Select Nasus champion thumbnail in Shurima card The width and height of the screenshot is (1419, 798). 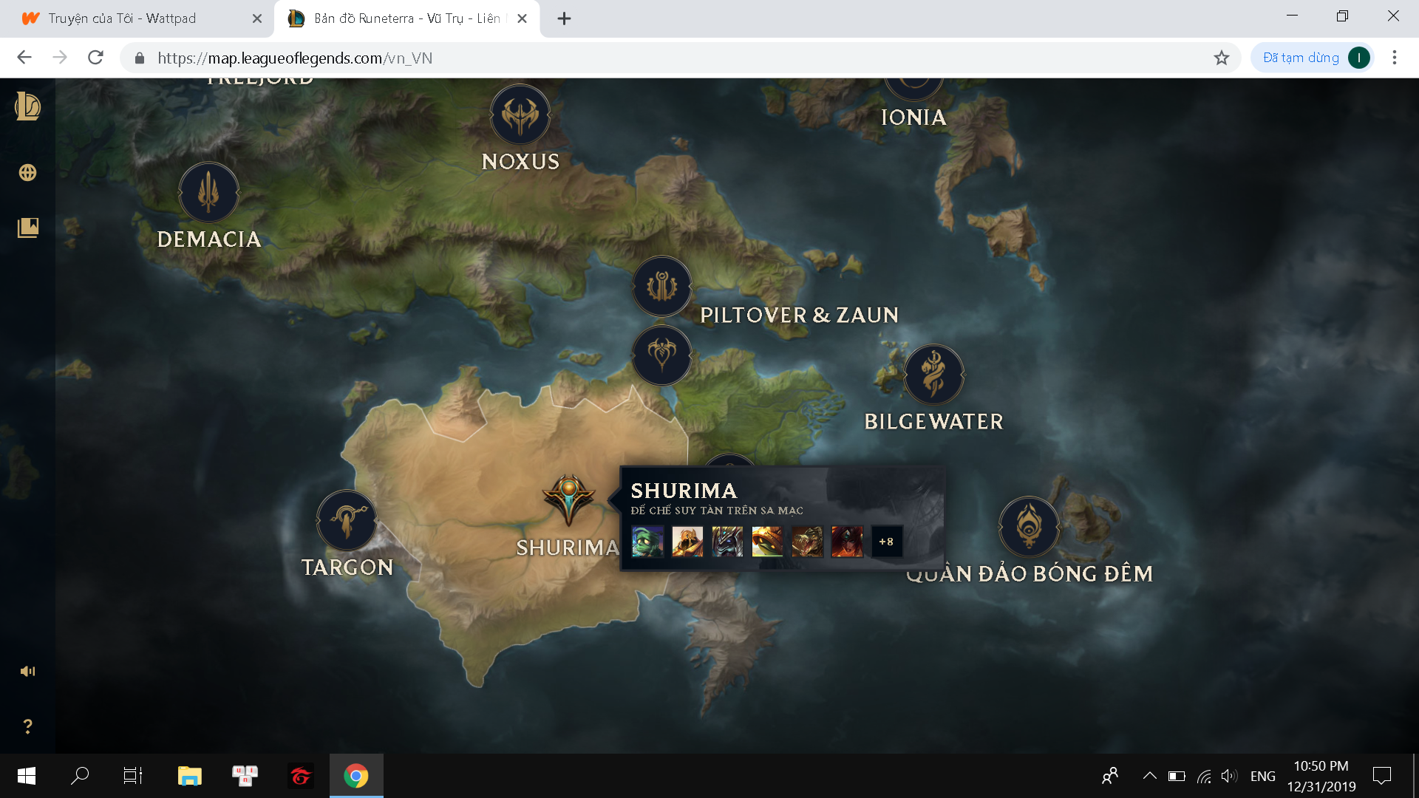point(727,542)
